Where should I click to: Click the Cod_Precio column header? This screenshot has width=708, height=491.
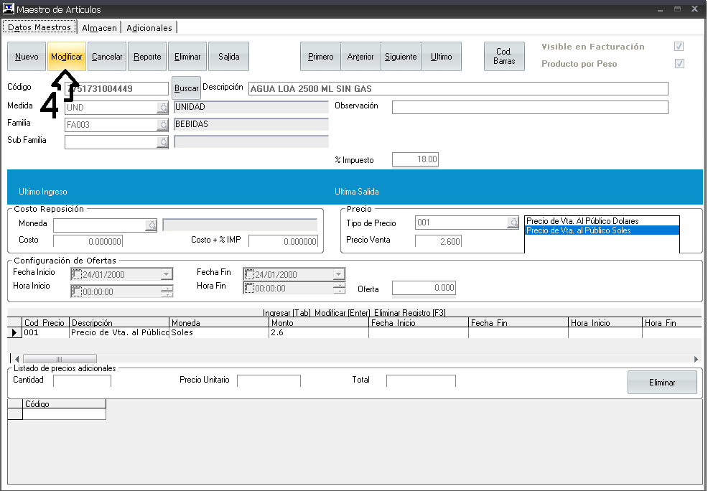tap(46, 323)
